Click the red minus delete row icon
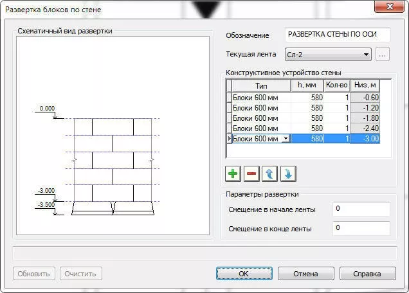409x293 pixels. pyautogui.click(x=252, y=173)
